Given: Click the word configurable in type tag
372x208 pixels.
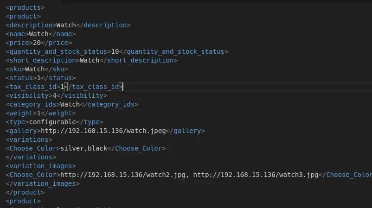Looking at the screenshot, I should [x=52, y=122].
